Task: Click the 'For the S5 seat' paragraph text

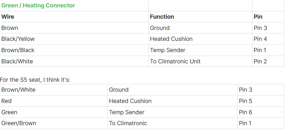Action: pyautogui.click(x=35, y=79)
